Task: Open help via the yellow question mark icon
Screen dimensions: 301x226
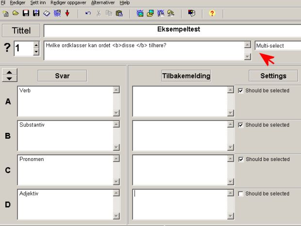Action: [x=212, y=13]
